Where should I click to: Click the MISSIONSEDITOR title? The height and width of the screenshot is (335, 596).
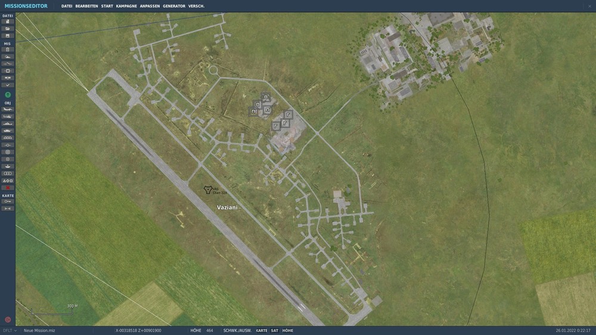click(26, 6)
